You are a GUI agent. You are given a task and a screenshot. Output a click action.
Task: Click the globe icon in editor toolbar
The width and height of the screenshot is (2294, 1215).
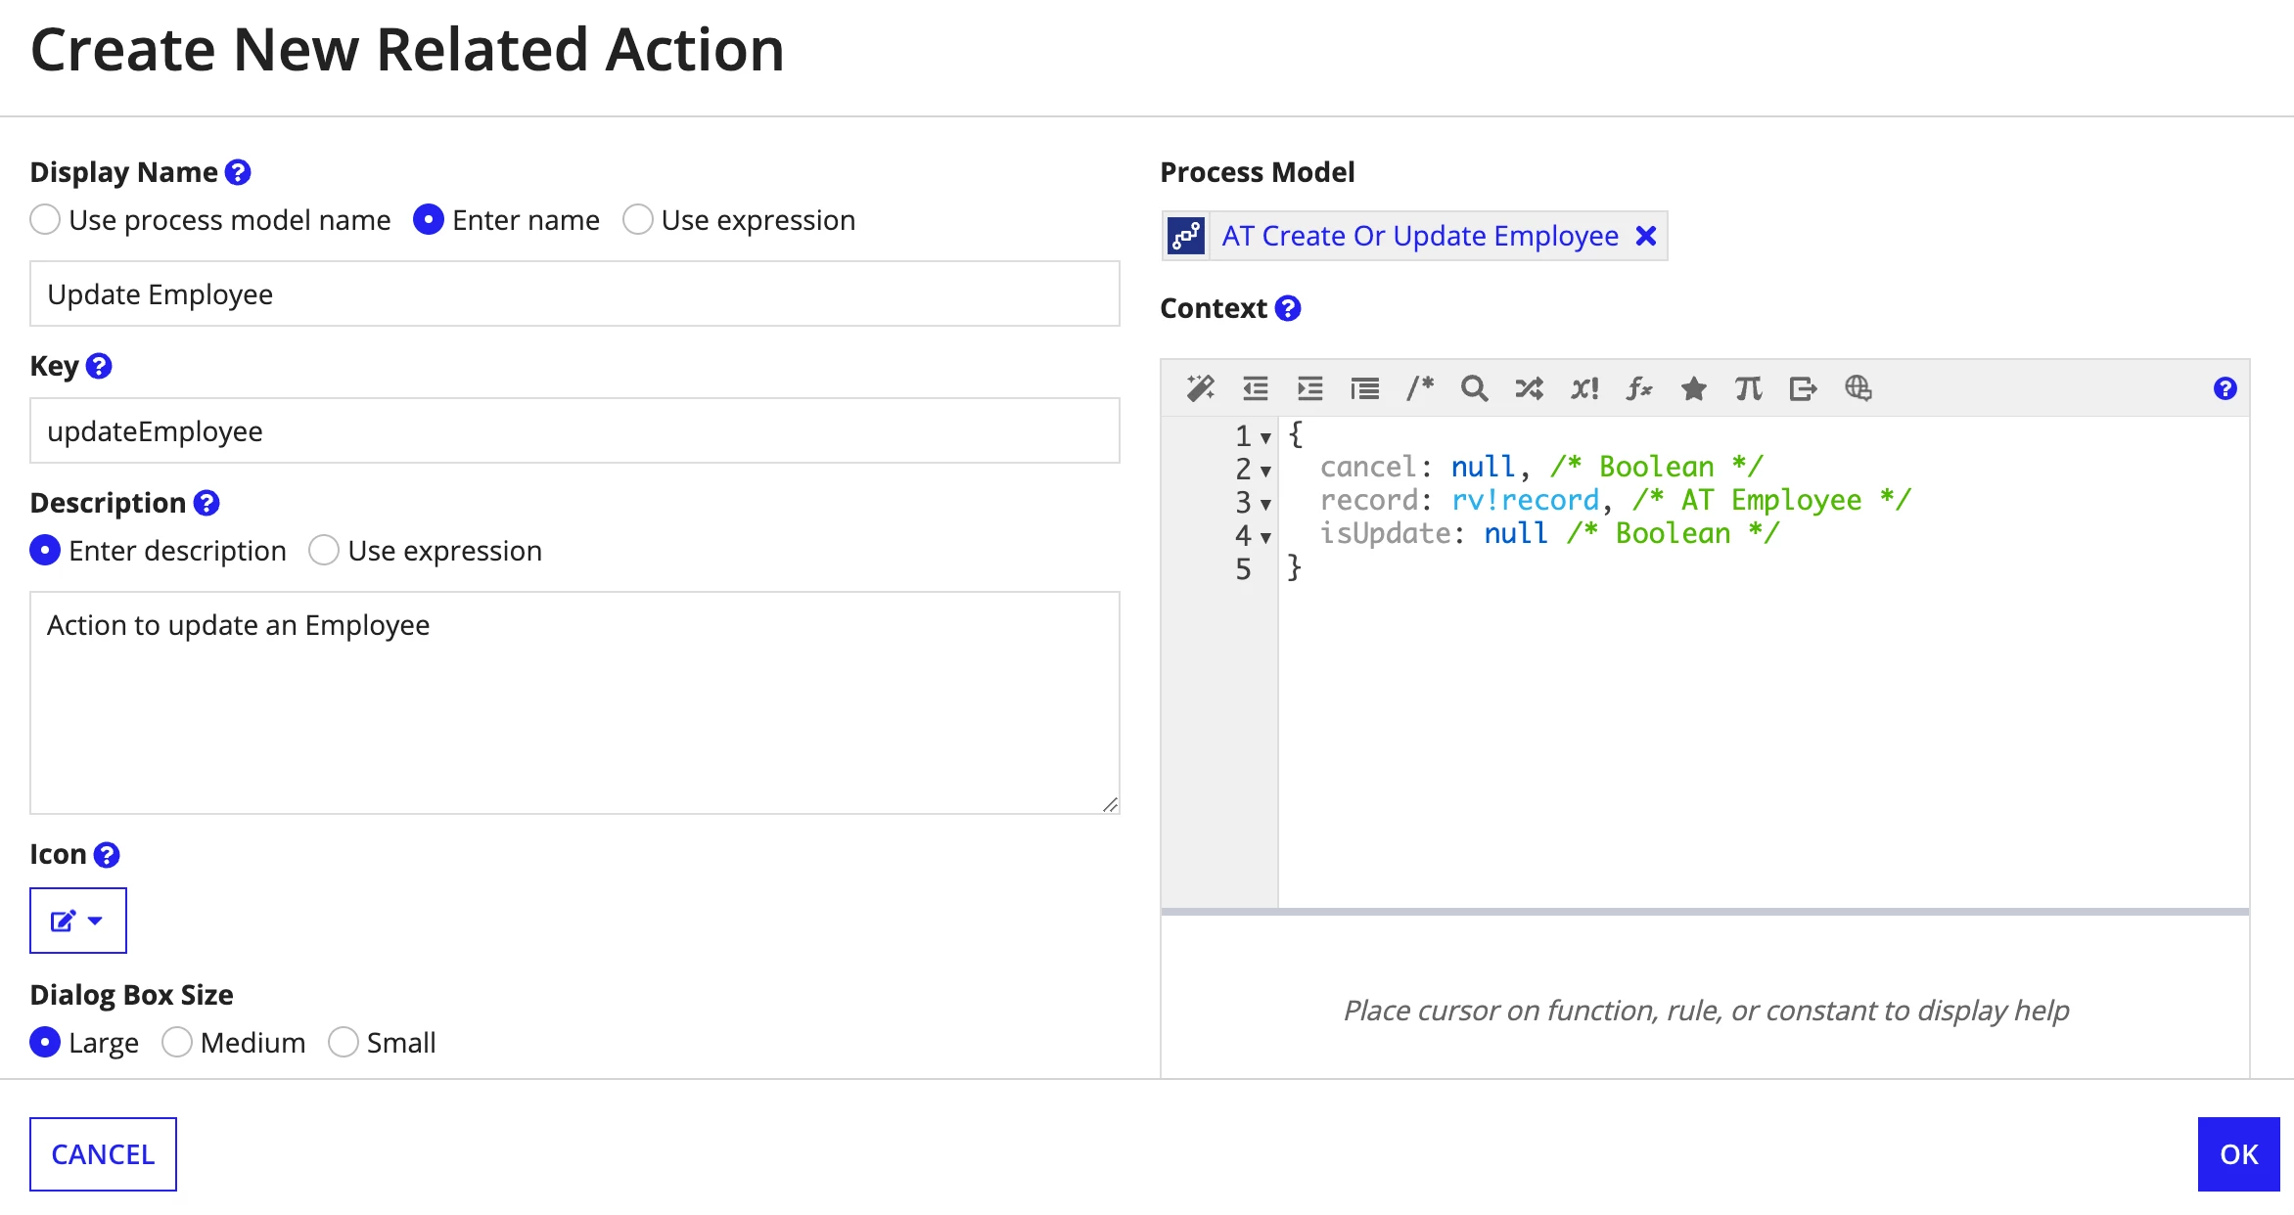(1858, 388)
